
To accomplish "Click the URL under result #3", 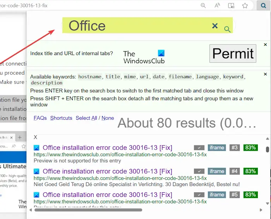I will tap(120, 155).
